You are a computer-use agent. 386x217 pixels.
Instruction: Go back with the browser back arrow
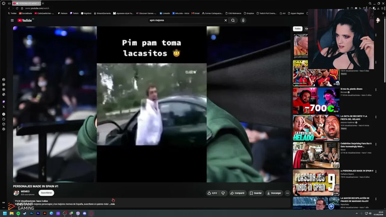coord(9,8)
